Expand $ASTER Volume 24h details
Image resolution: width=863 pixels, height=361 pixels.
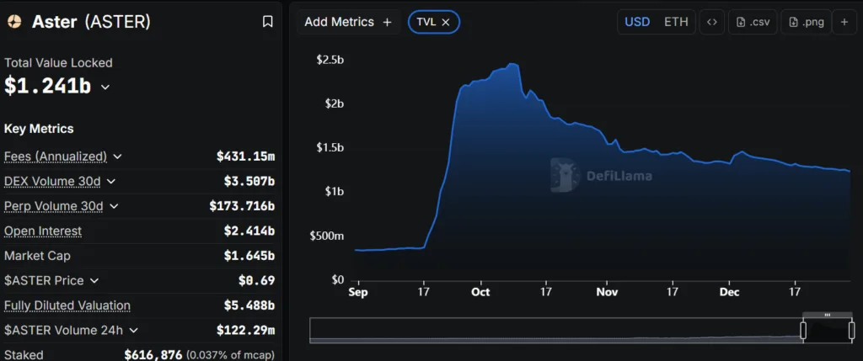click(x=133, y=330)
